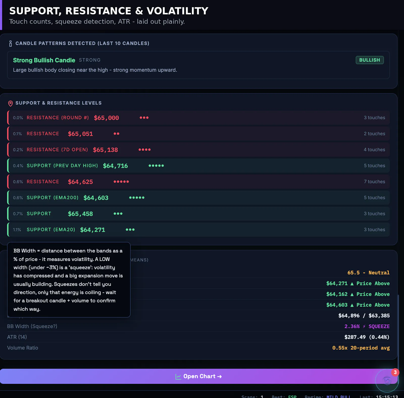Click the $287.49 (0.44%) ATR value

367,337
